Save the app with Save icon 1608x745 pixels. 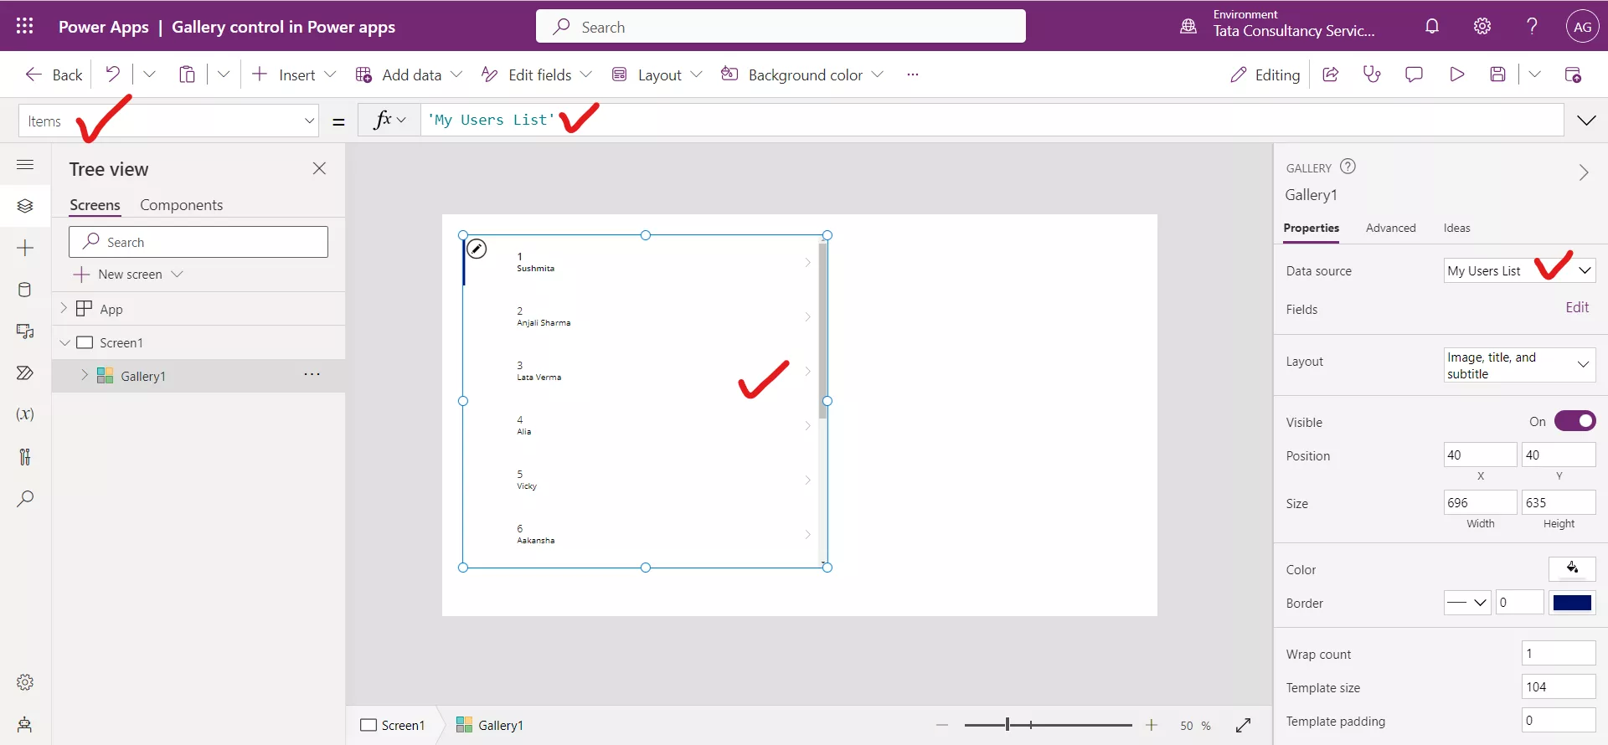pos(1498,74)
